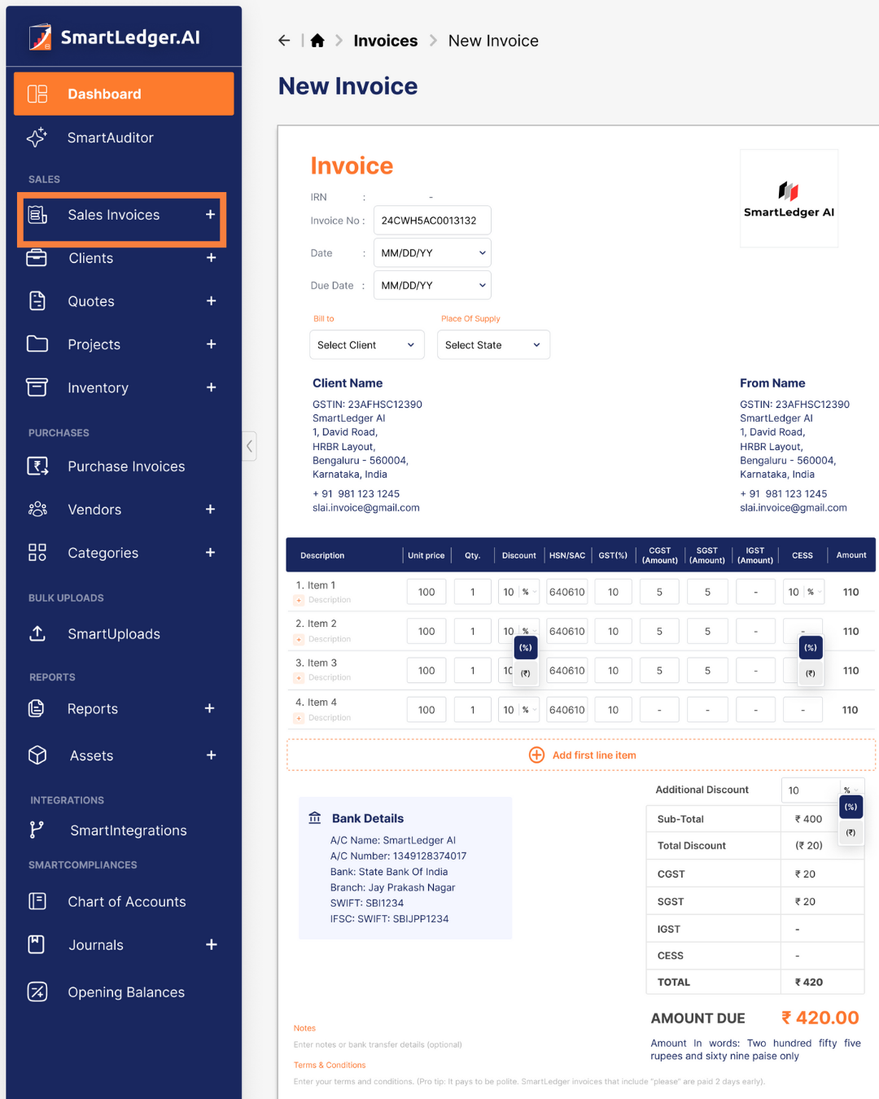Select percent (%) option in Item 2 discount popup
Screen dimensions: 879x1099
click(x=526, y=648)
